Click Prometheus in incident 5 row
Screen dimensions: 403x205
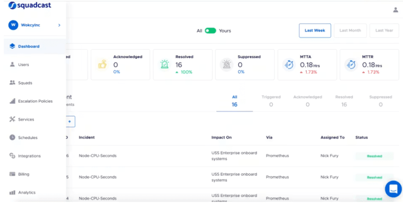pos(278,177)
